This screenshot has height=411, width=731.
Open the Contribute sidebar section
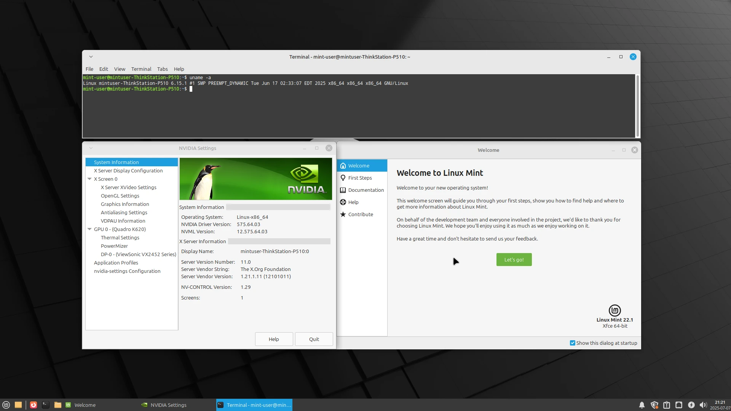(x=360, y=214)
